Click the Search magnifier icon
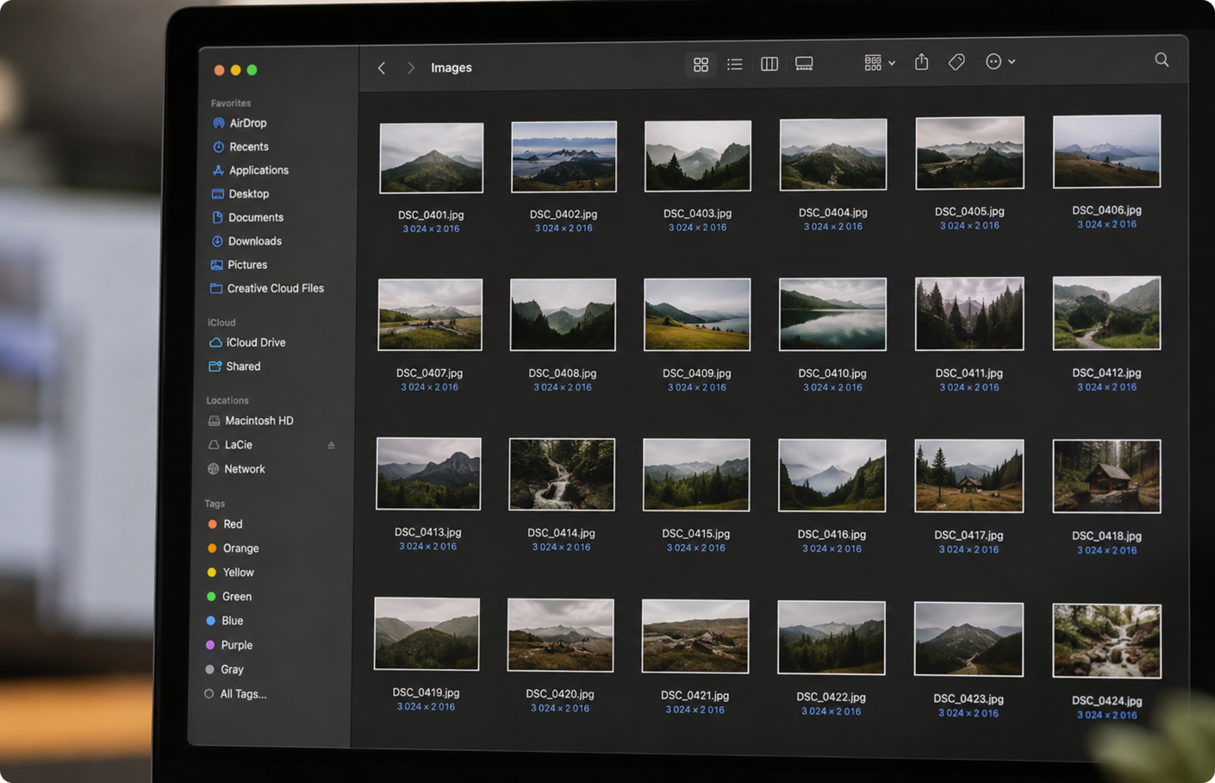1215x783 pixels. (x=1162, y=60)
